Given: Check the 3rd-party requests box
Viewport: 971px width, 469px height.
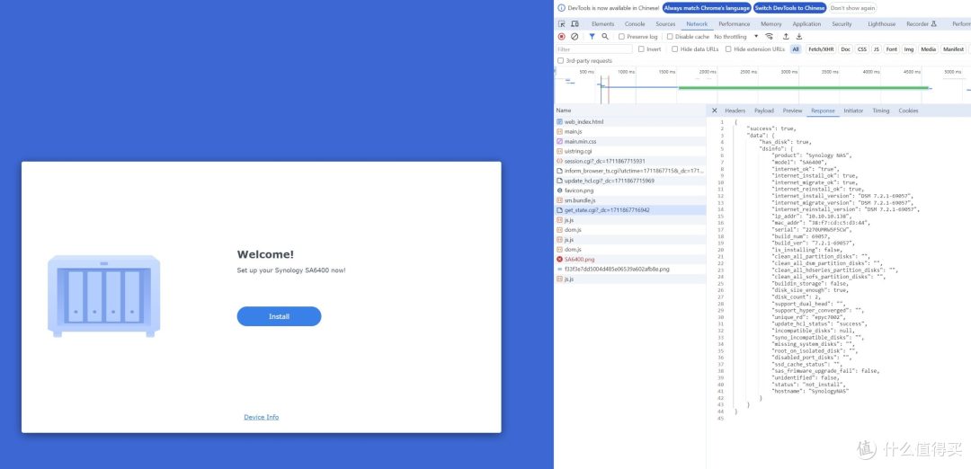Looking at the screenshot, I should [560, 60].
